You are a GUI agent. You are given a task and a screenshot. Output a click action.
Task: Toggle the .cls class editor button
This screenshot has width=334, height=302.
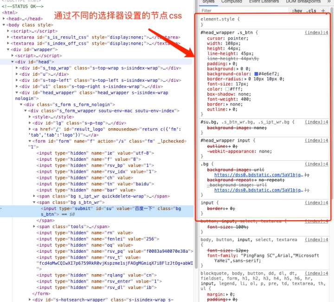coord(311,11)
